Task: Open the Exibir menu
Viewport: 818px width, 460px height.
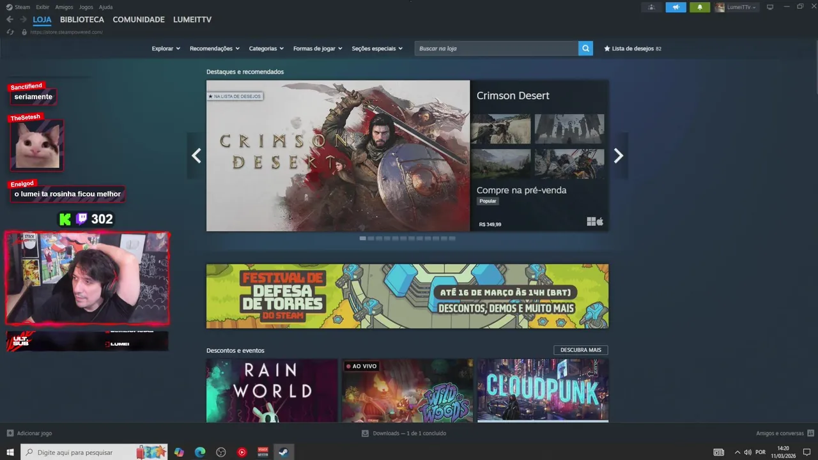Action: [42, 7]
